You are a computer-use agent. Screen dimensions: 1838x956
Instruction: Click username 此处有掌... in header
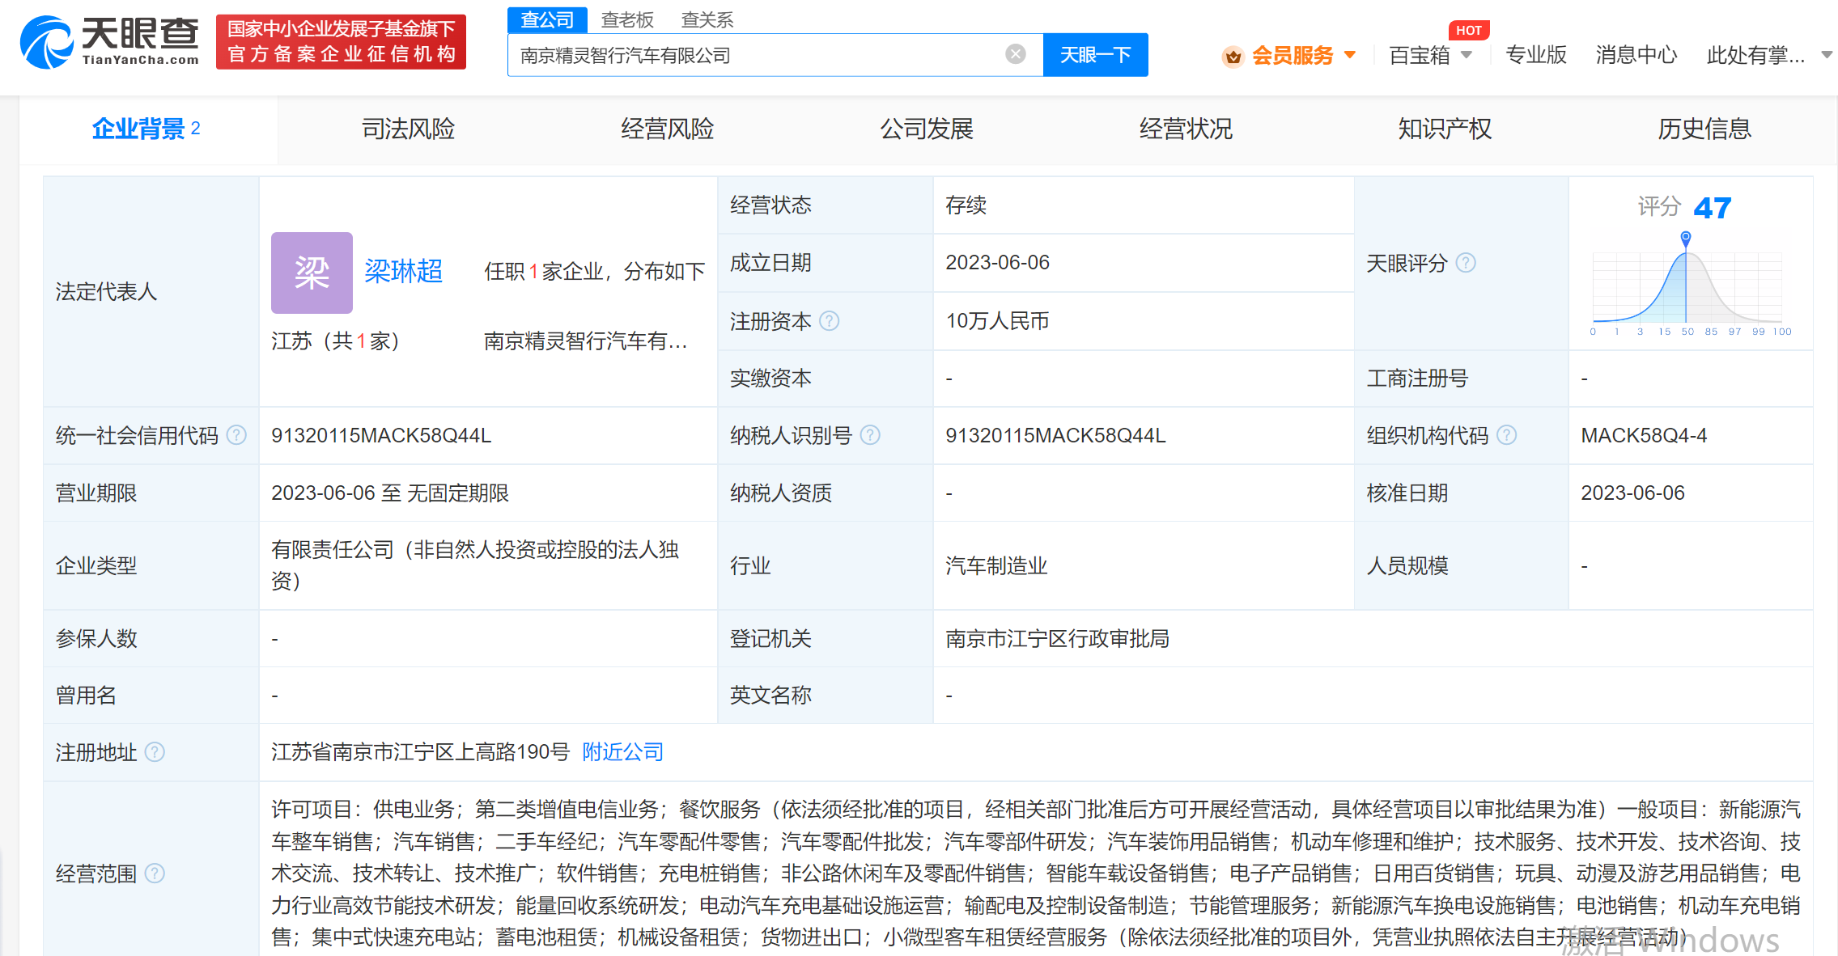click(x=1755, y=55)
